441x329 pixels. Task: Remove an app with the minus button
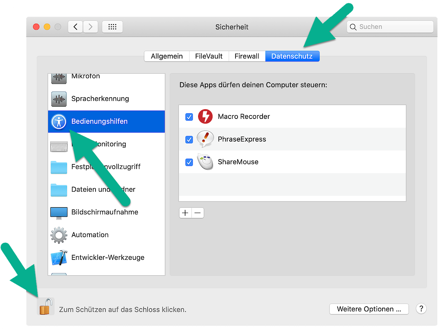(198, 213)
